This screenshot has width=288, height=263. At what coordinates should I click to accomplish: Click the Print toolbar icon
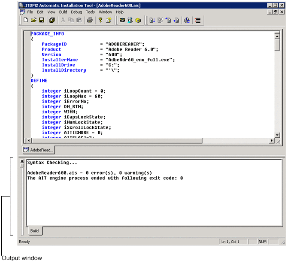coord(90,20)
